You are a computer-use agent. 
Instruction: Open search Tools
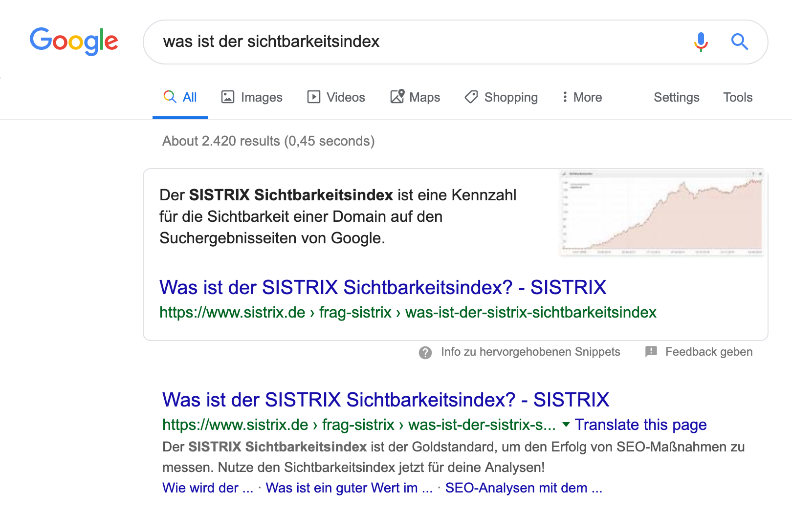pyautogui.click(x=738, y=97)
